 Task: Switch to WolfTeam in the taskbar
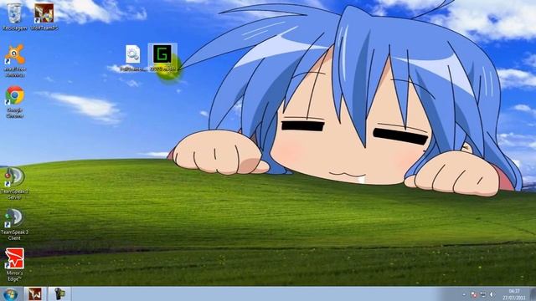pos(35,293)
